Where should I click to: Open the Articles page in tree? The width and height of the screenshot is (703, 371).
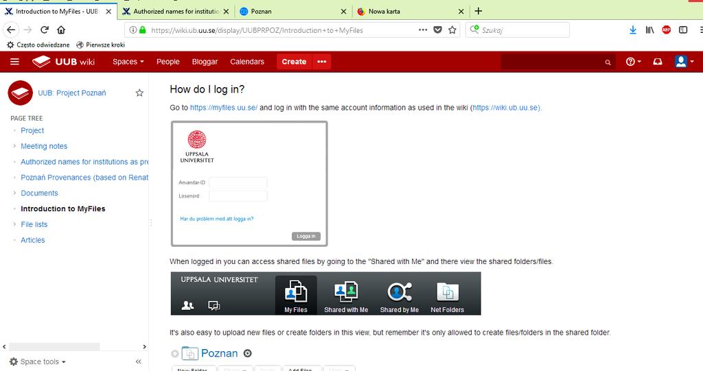click(x=33, y=240)
